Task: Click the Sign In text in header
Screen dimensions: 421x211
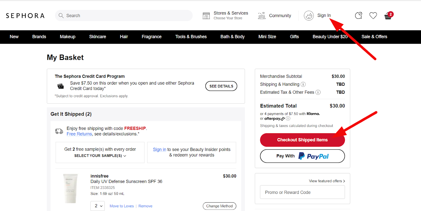Action: coord(324,15)
